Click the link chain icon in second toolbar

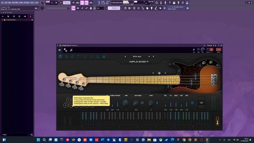click(87, 8)
